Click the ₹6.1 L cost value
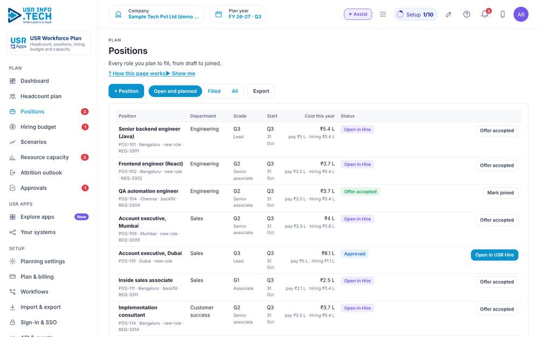The height and width of the screenshot is (337, 539). pyautogui.click(x=328, y=253)
